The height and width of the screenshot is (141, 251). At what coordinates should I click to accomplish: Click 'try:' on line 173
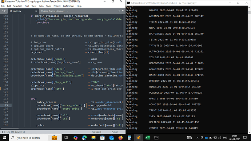[33, 99]
